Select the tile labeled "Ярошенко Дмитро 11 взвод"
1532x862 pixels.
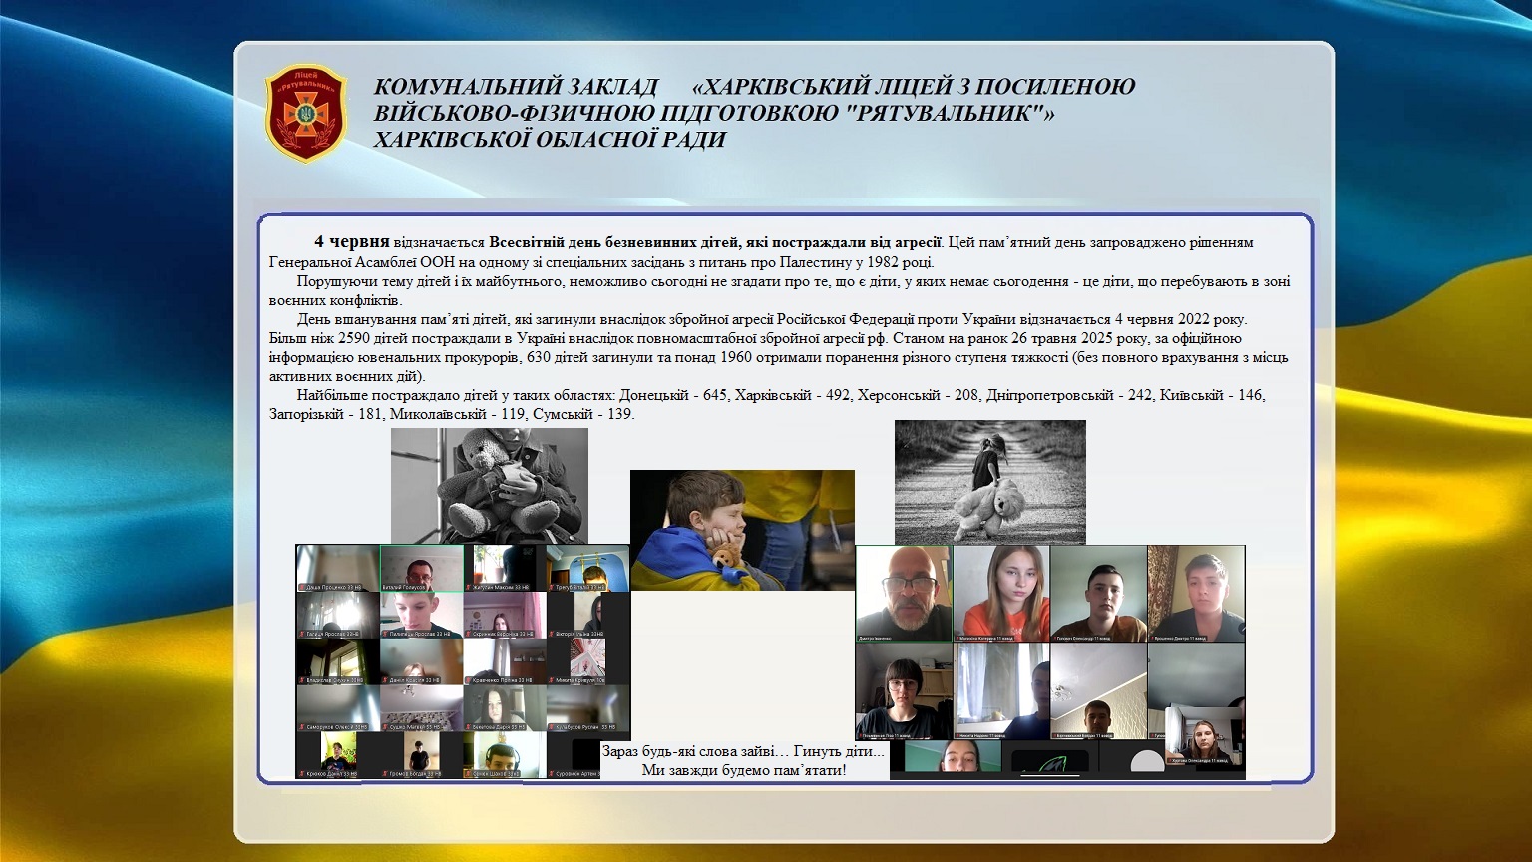(x=1196, y=593)
